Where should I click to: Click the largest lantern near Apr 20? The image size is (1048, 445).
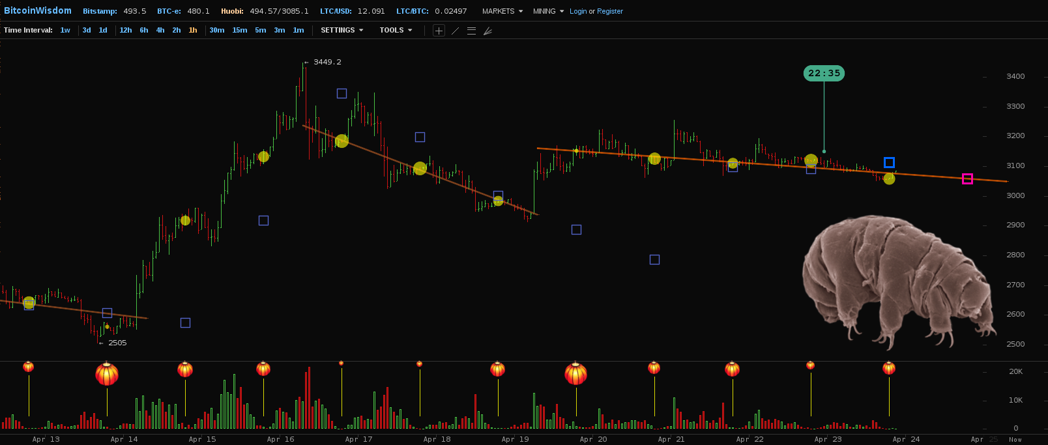(x=575, y=374)
